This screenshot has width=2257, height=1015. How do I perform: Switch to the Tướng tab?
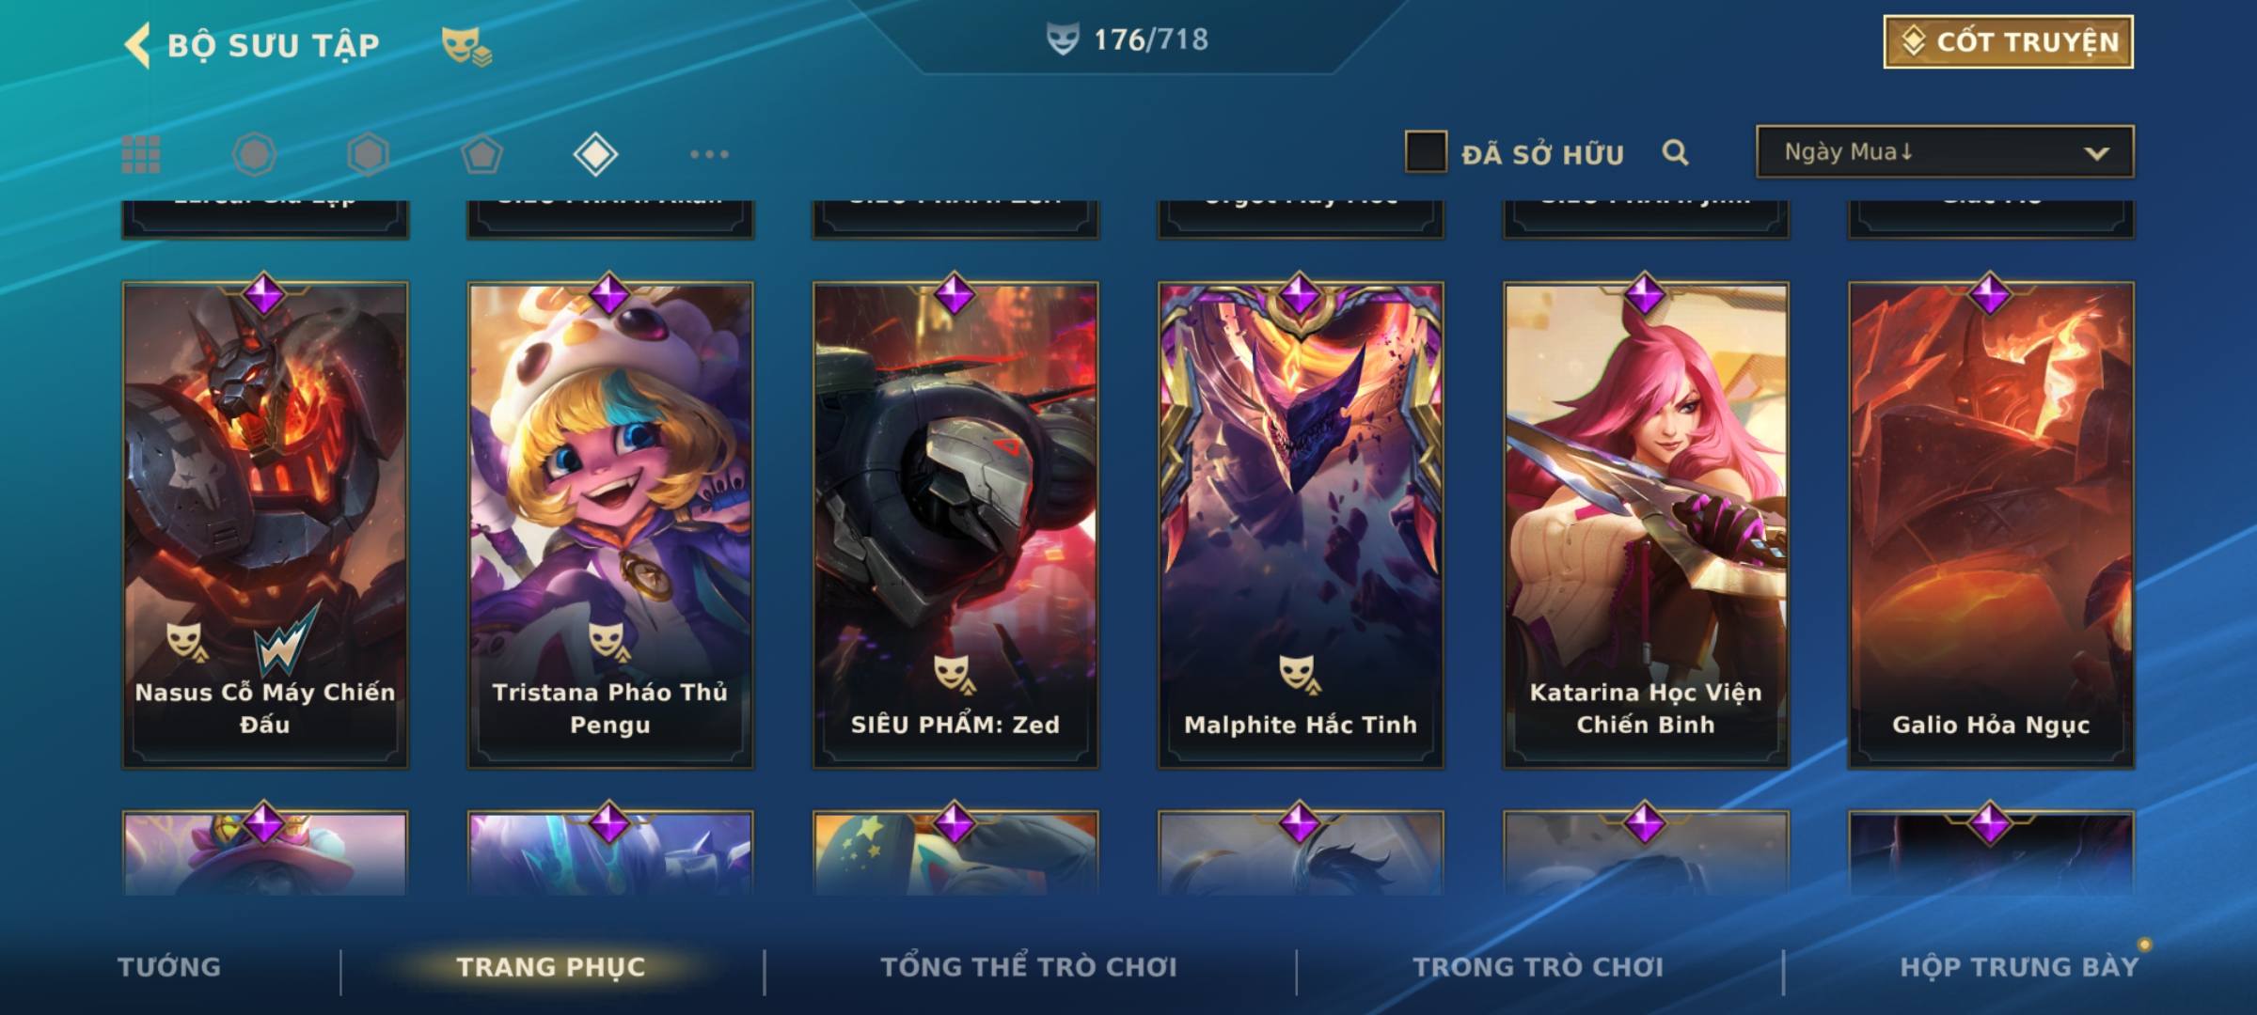pos(169,967)
